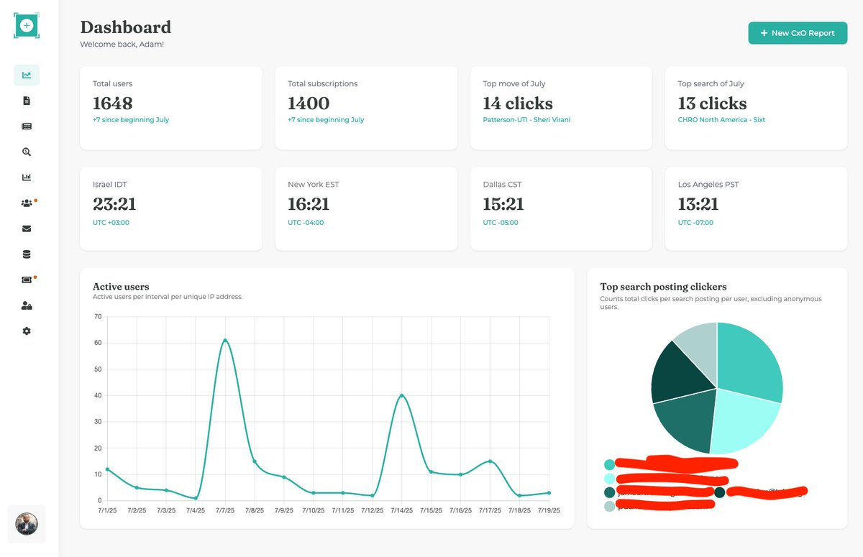This screenshot has height=557, width=863.
Task: Click Patterson-UTI - Sheri Virani link
Action: coord(526,120)
